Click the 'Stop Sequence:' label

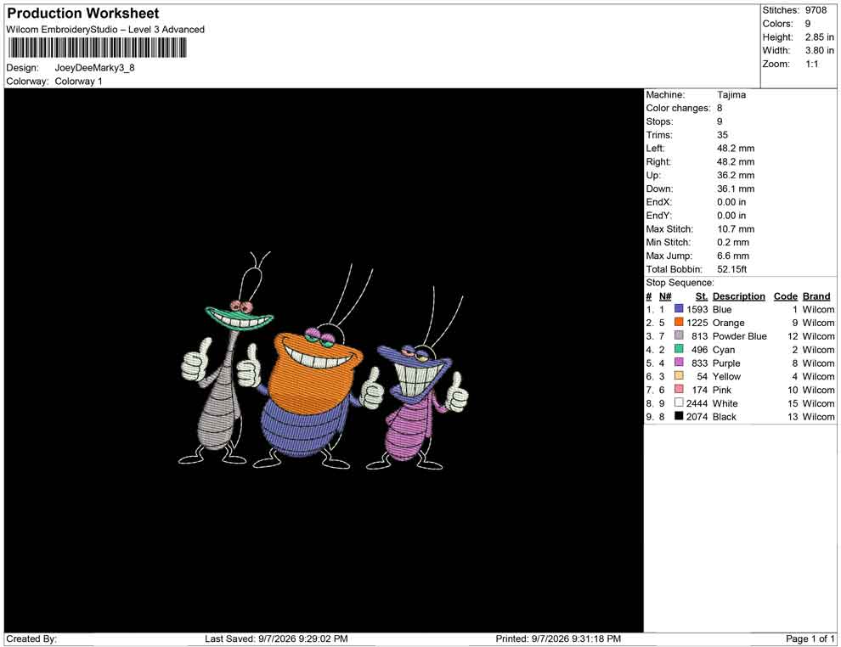680,283
